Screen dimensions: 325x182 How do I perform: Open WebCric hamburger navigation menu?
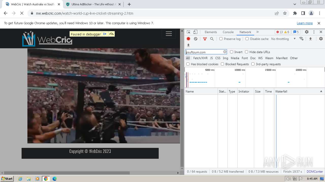(169, 34)
